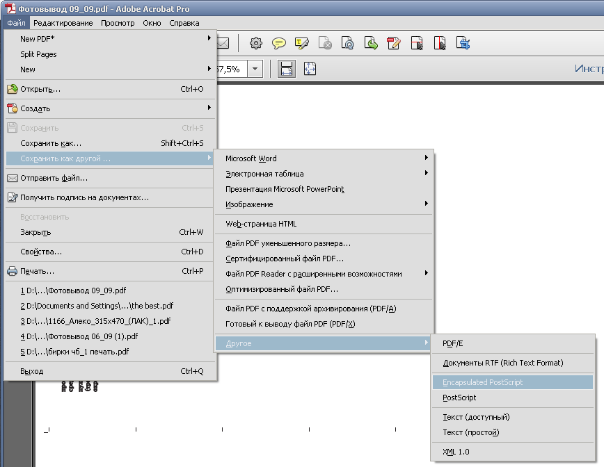Click the fit width scrolling icon
This screenshot has width=604, height=467.
[x=287, y=69]
